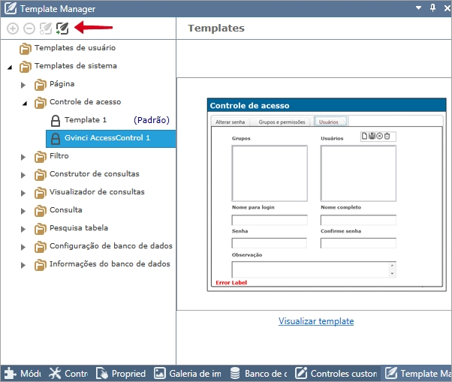
Task: Click the Templates de usuário folder
Action: [74, 48]
